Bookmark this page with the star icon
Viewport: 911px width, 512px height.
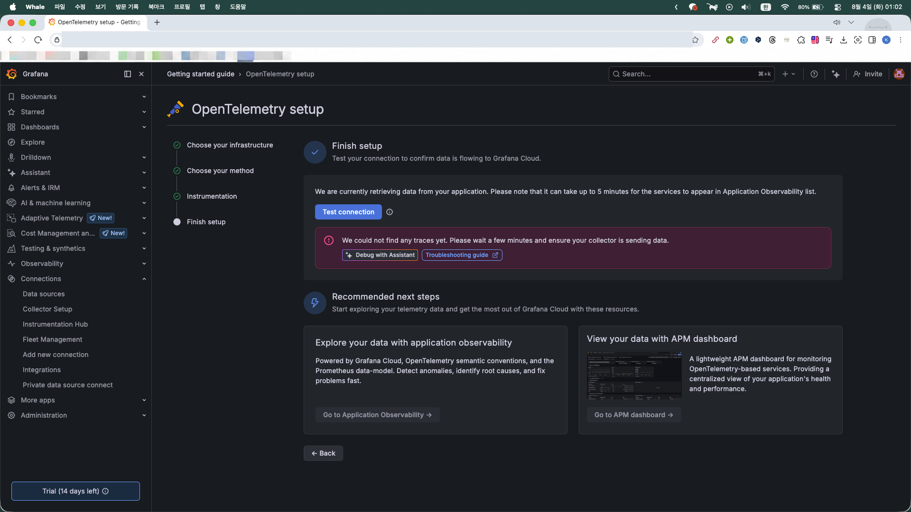pyautogui.click(x=695, y=40)
